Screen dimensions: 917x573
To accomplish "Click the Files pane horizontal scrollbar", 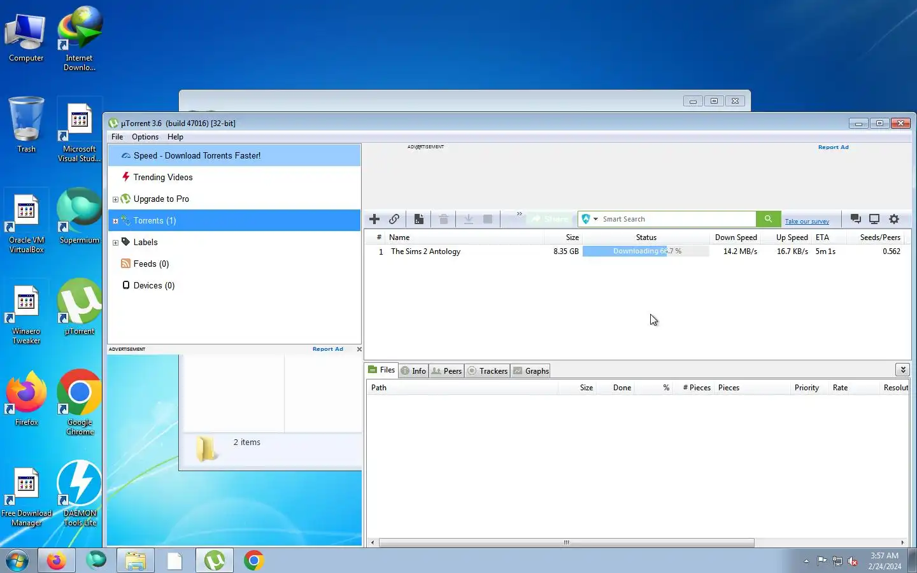I will [566, 542].
